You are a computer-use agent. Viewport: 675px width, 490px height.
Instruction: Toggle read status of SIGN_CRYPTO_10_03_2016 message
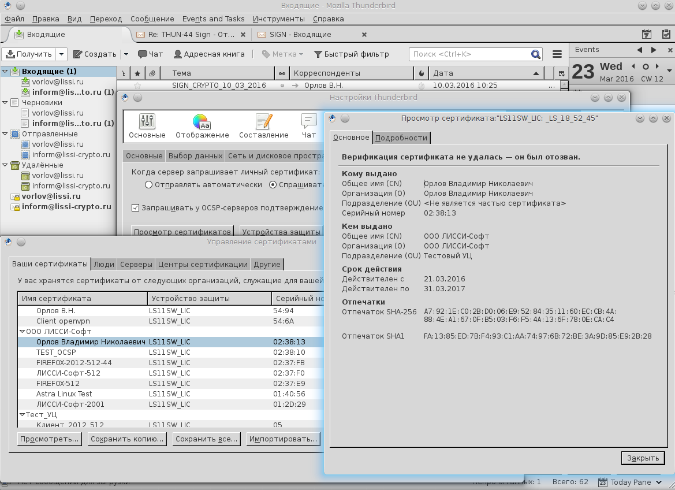pos(282,86)
